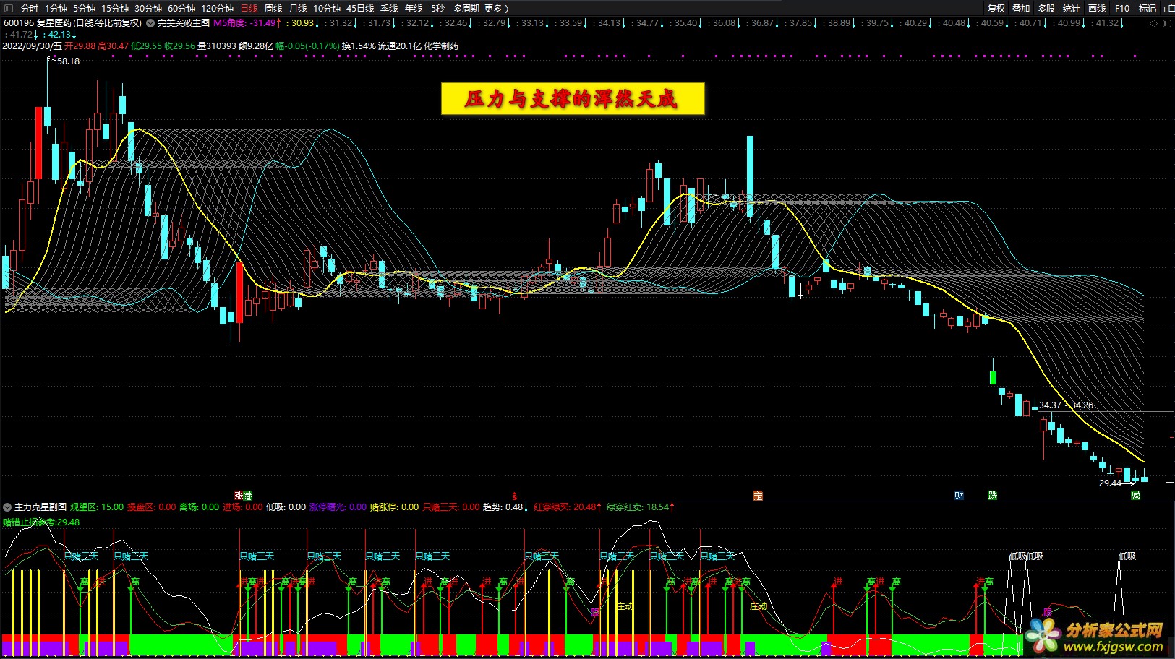The height and width of the screenshot is (659, 1175).
Task: Click the 观望区: 15.00 indicator value
Action: tap(97, 507)
